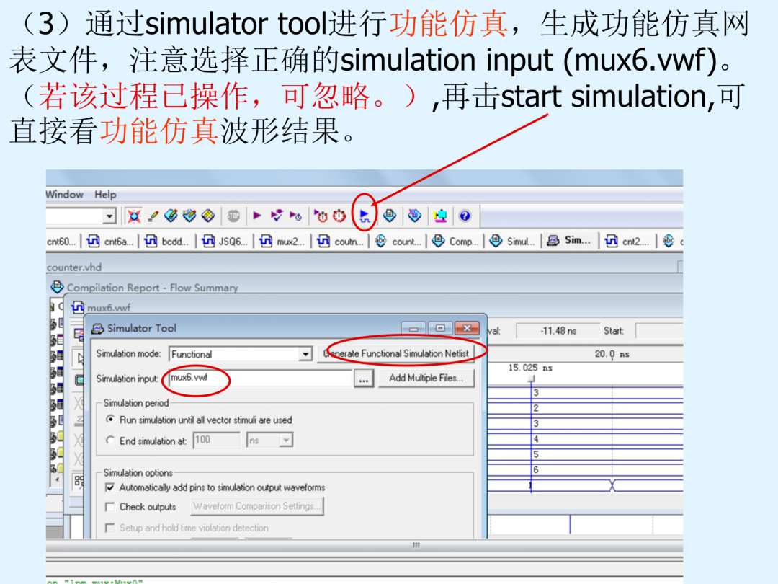Click the blue Help question-mark icon
This screenshot has width=778, height=584.
tap(465, 216)
